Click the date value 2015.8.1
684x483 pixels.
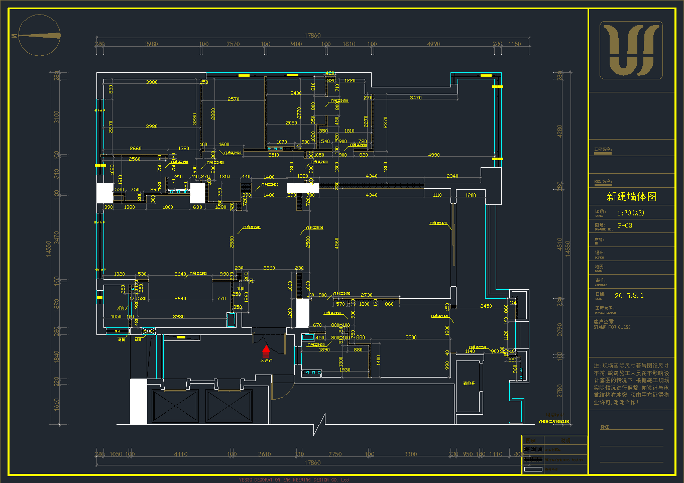[x=629, y=296]
